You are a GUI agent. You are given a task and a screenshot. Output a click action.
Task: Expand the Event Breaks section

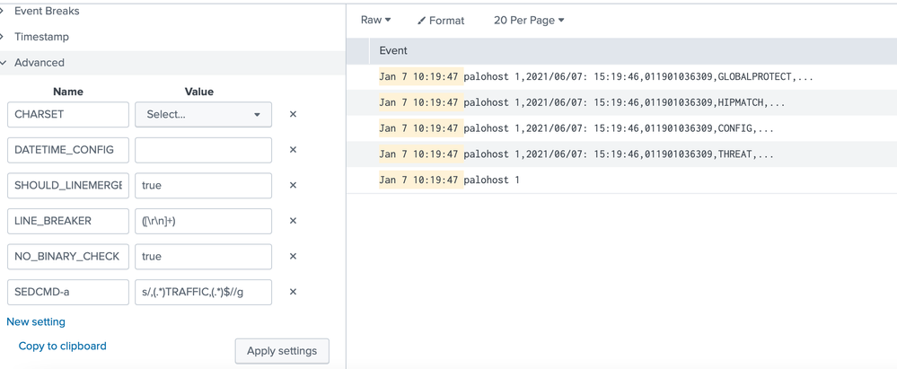pos(46,11)
